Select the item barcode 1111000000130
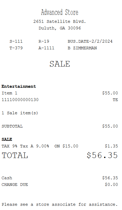122x210 pixels. click(20, 100)
